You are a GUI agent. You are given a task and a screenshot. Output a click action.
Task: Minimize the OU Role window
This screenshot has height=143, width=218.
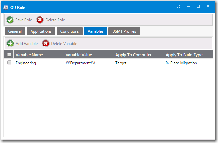click(188, 7)
